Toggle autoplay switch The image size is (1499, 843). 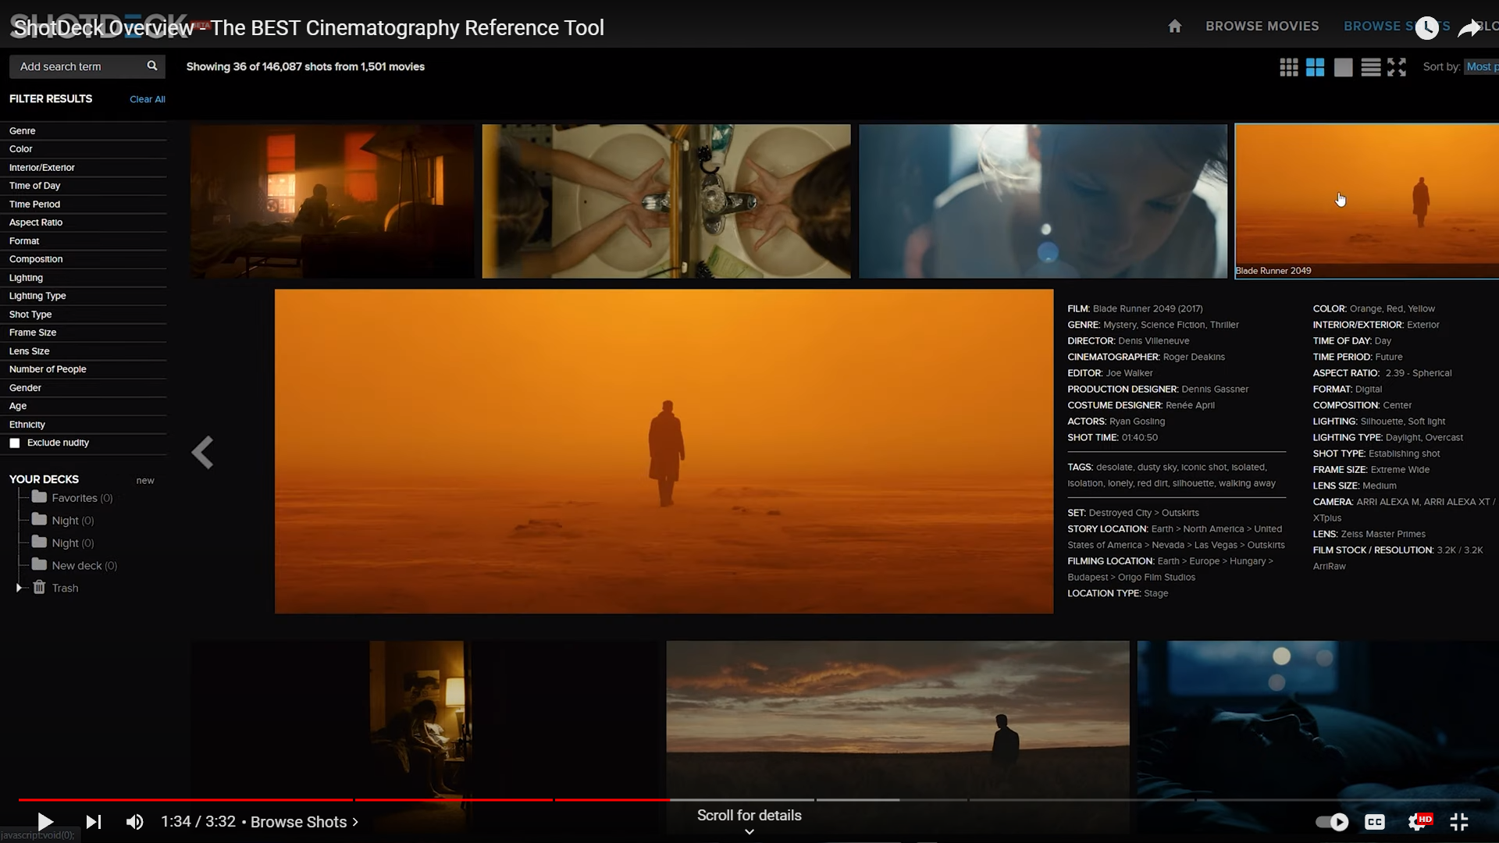click(x=1332, y=822)
